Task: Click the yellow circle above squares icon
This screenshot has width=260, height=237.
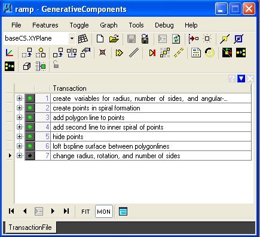Action: [x=41, y=53]
